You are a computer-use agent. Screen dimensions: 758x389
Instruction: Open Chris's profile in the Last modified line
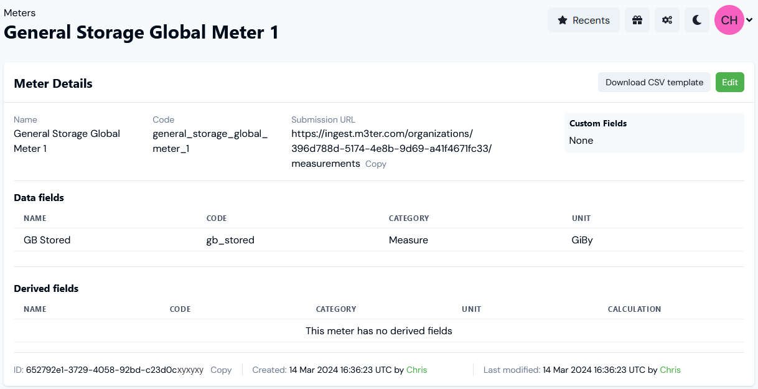click(x=670, y=370)
